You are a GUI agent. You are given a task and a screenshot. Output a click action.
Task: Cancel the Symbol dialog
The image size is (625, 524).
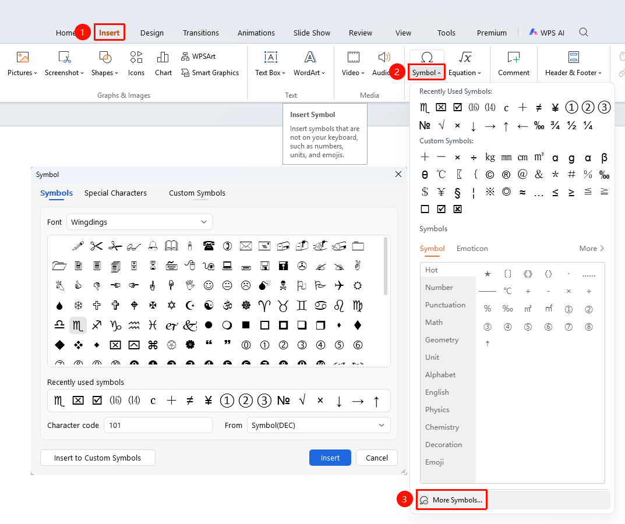[x=377, y=458]
